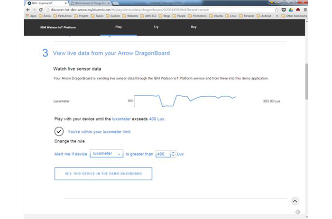Click the browser back arrow
This screenshot has height=219, width=332.
(28, 10)
